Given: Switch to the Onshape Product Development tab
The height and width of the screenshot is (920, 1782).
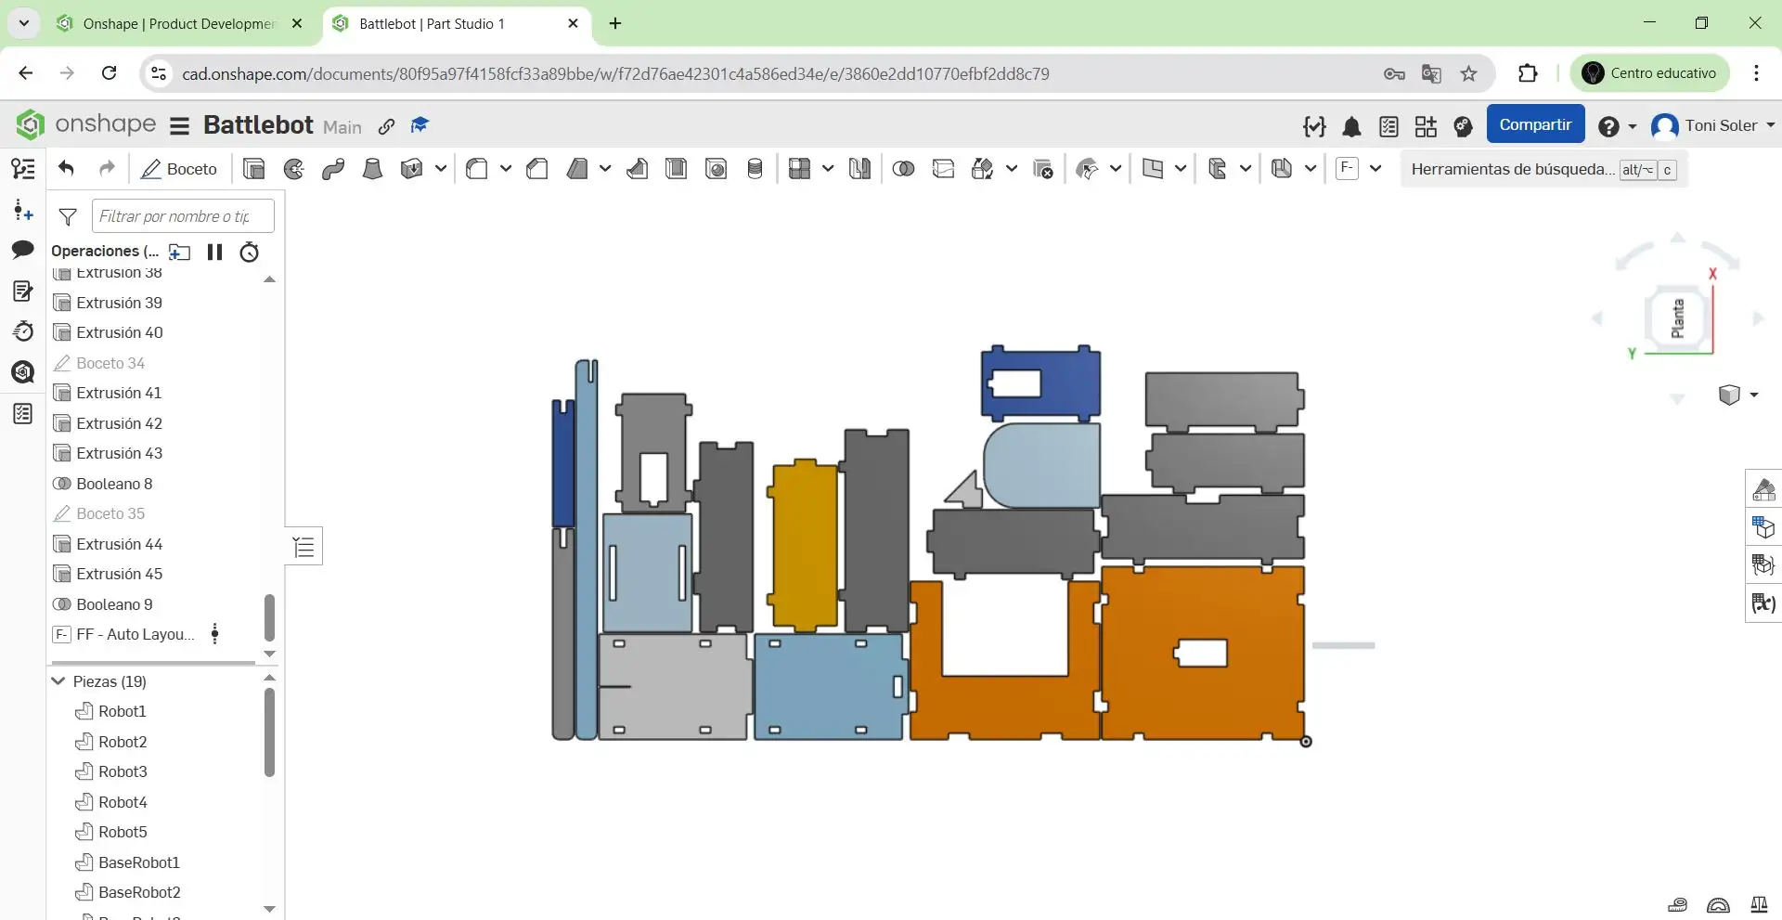Looking at the screenshot, I should pos(179,23).
